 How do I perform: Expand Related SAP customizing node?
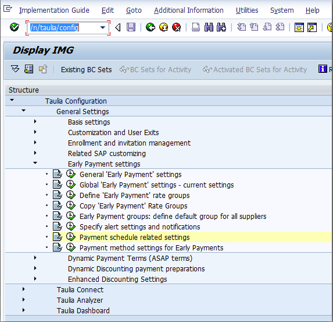coord(35,153)
